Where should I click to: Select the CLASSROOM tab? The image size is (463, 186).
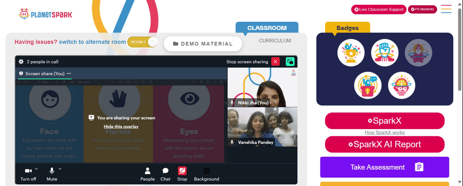(x=267, y=28)
